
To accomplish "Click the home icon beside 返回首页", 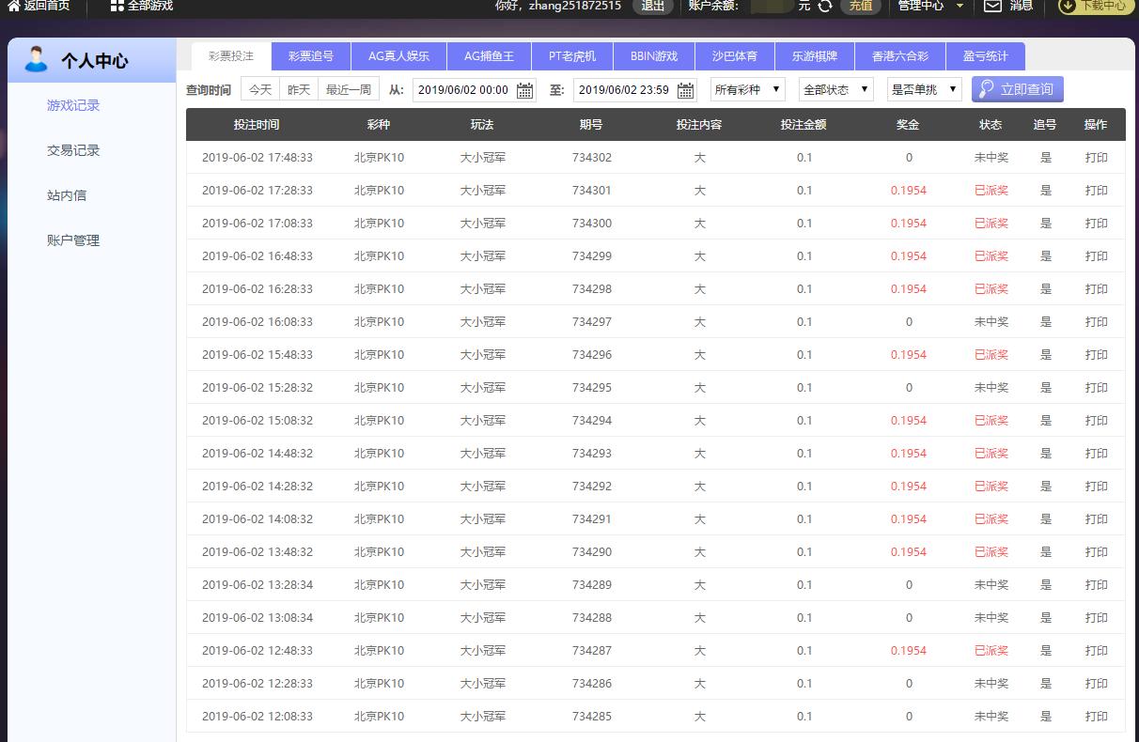I will point(13,6).
